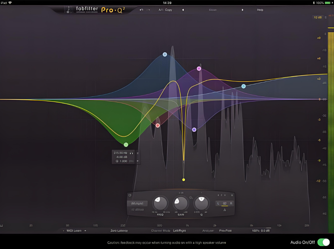Select the yellow notch band node
This screenshot has height=249, width=334.
point(184,180)
